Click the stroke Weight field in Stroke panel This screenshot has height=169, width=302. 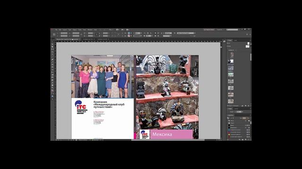[239, 112]
